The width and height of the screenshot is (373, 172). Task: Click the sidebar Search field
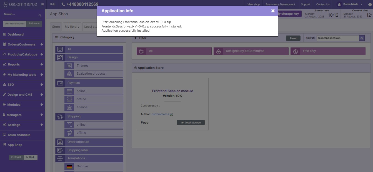tap(20, 14)
